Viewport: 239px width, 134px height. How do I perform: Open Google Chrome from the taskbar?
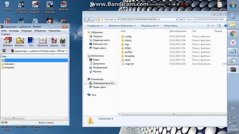click(x=233, y=34)
